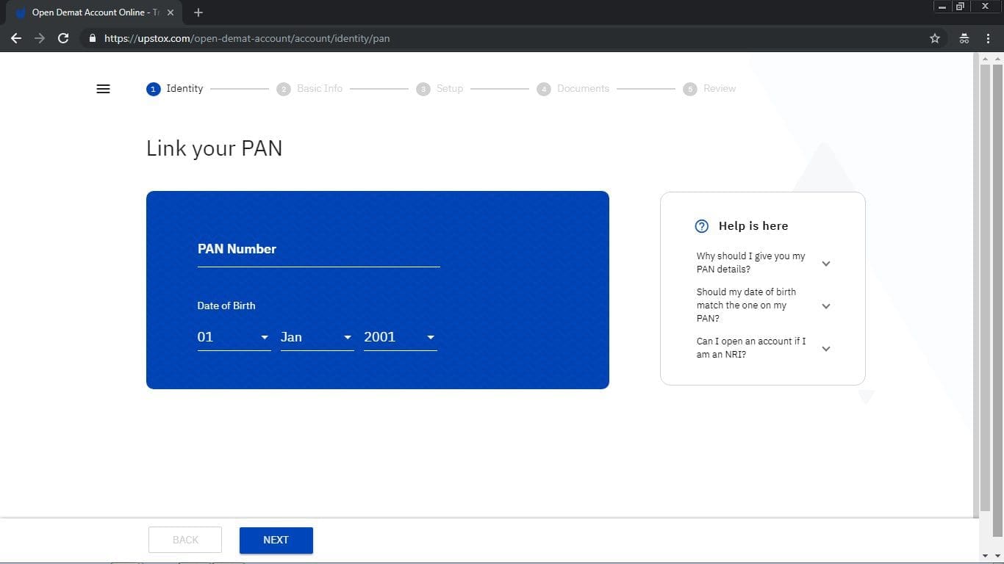Close the Open Demat Account tab

(x=171, y=12)
